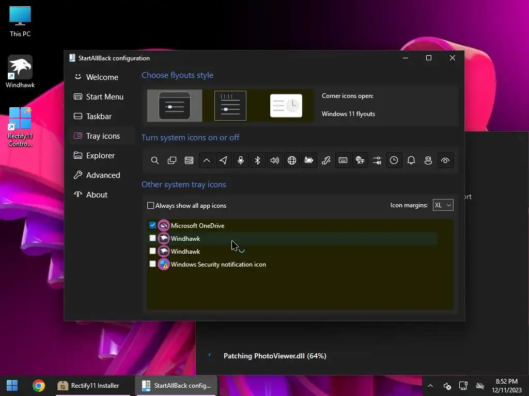The image size is (529, 396).
Task: Toggle the Language input system icon
Action: coord(360,160)
